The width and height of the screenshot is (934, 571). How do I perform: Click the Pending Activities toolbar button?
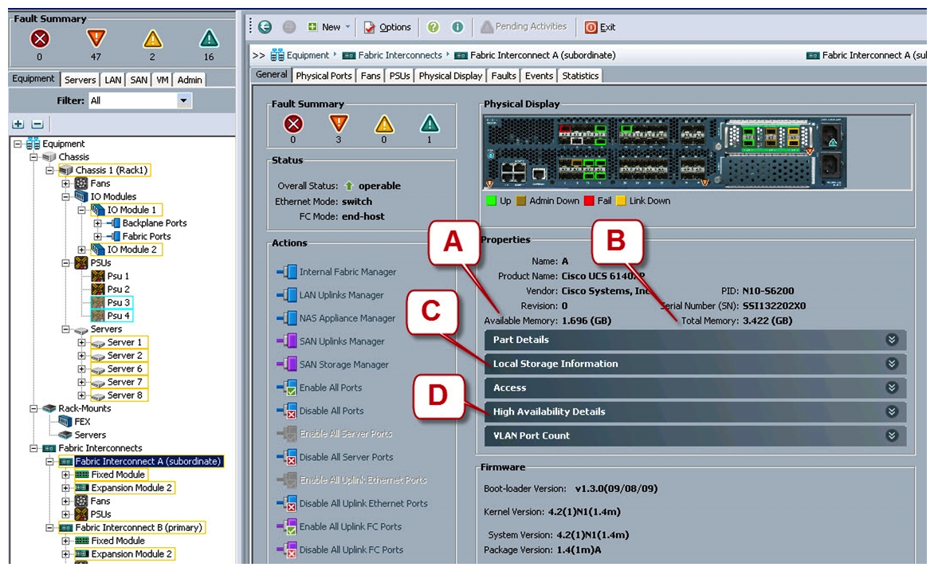click(x=524, y=26)
